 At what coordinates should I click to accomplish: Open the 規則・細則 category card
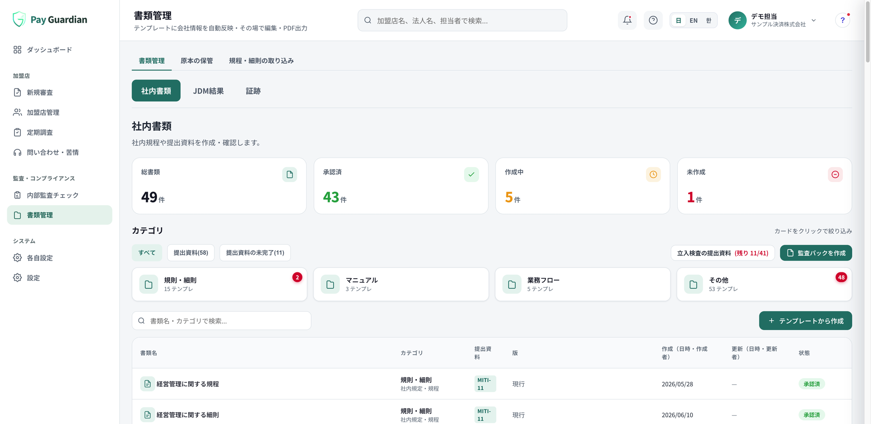(x=219, y=284)
